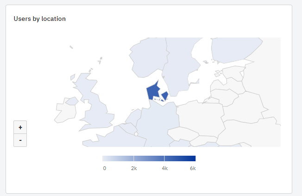This screenshot has width=302, height=196.
Task: Select Poland on the map
Action: [x=200, y=117]
